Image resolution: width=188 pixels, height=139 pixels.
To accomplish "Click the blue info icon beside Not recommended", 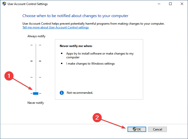I will (62, 93).
